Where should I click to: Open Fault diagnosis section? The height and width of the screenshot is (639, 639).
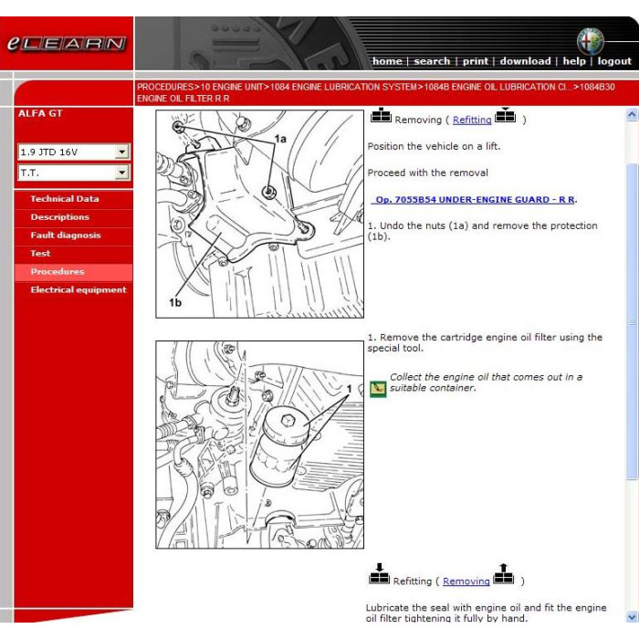click(66, 236)
